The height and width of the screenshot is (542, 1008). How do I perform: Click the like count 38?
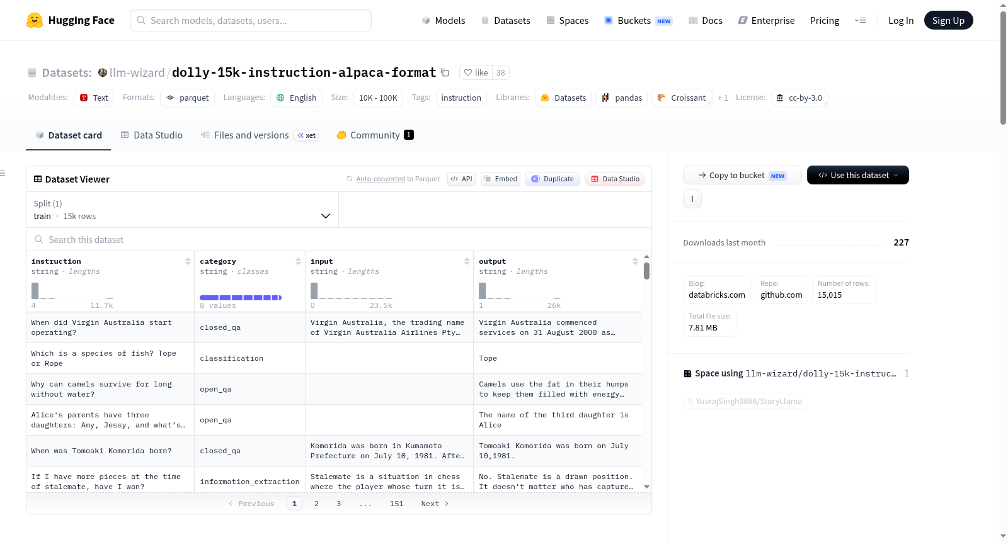pyautogui.click(x=501, y=72)
